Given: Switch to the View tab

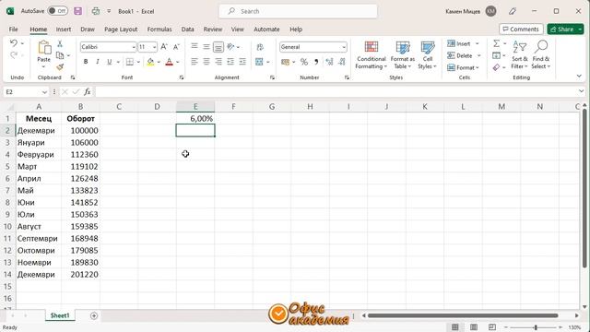Looking at the screenshot, I should [x=238, y=29].
